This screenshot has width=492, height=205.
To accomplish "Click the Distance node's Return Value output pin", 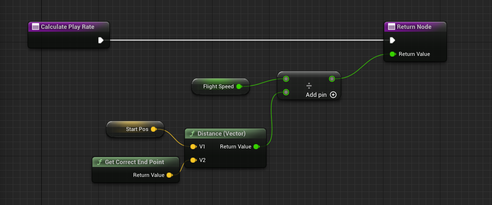I will pos(256,147).
